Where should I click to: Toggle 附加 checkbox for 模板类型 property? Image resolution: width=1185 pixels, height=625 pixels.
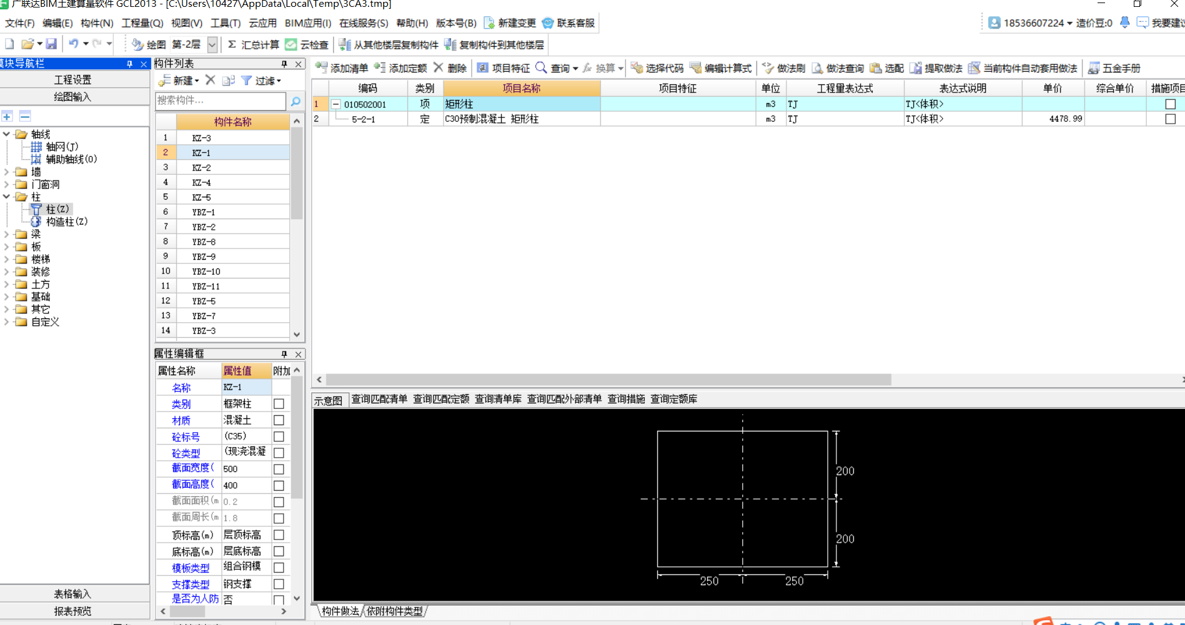(x=279, y=568)
